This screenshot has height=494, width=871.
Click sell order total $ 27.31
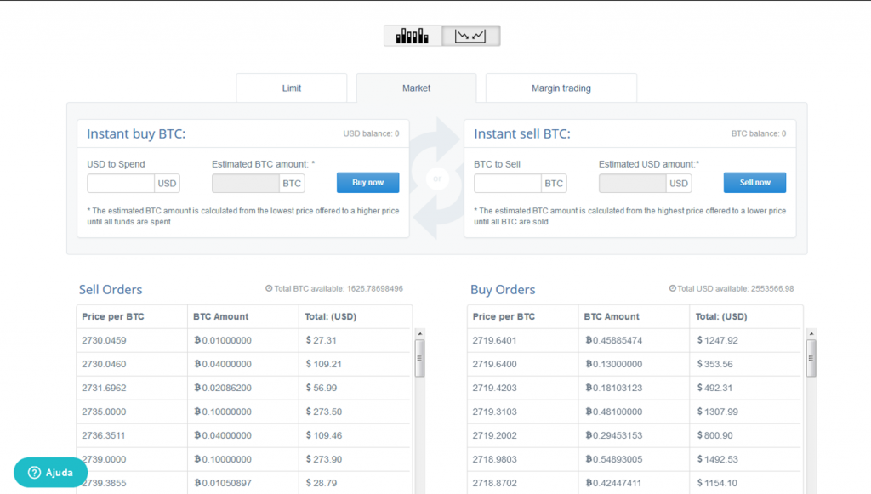click(321, 340)
